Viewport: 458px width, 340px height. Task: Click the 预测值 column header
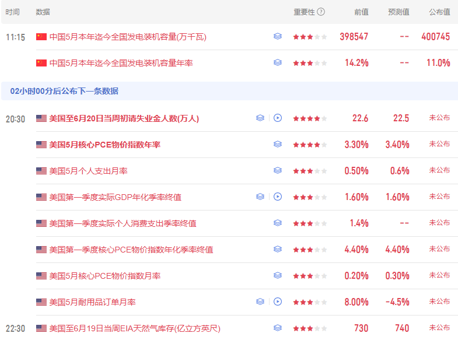tap(398, 12)
